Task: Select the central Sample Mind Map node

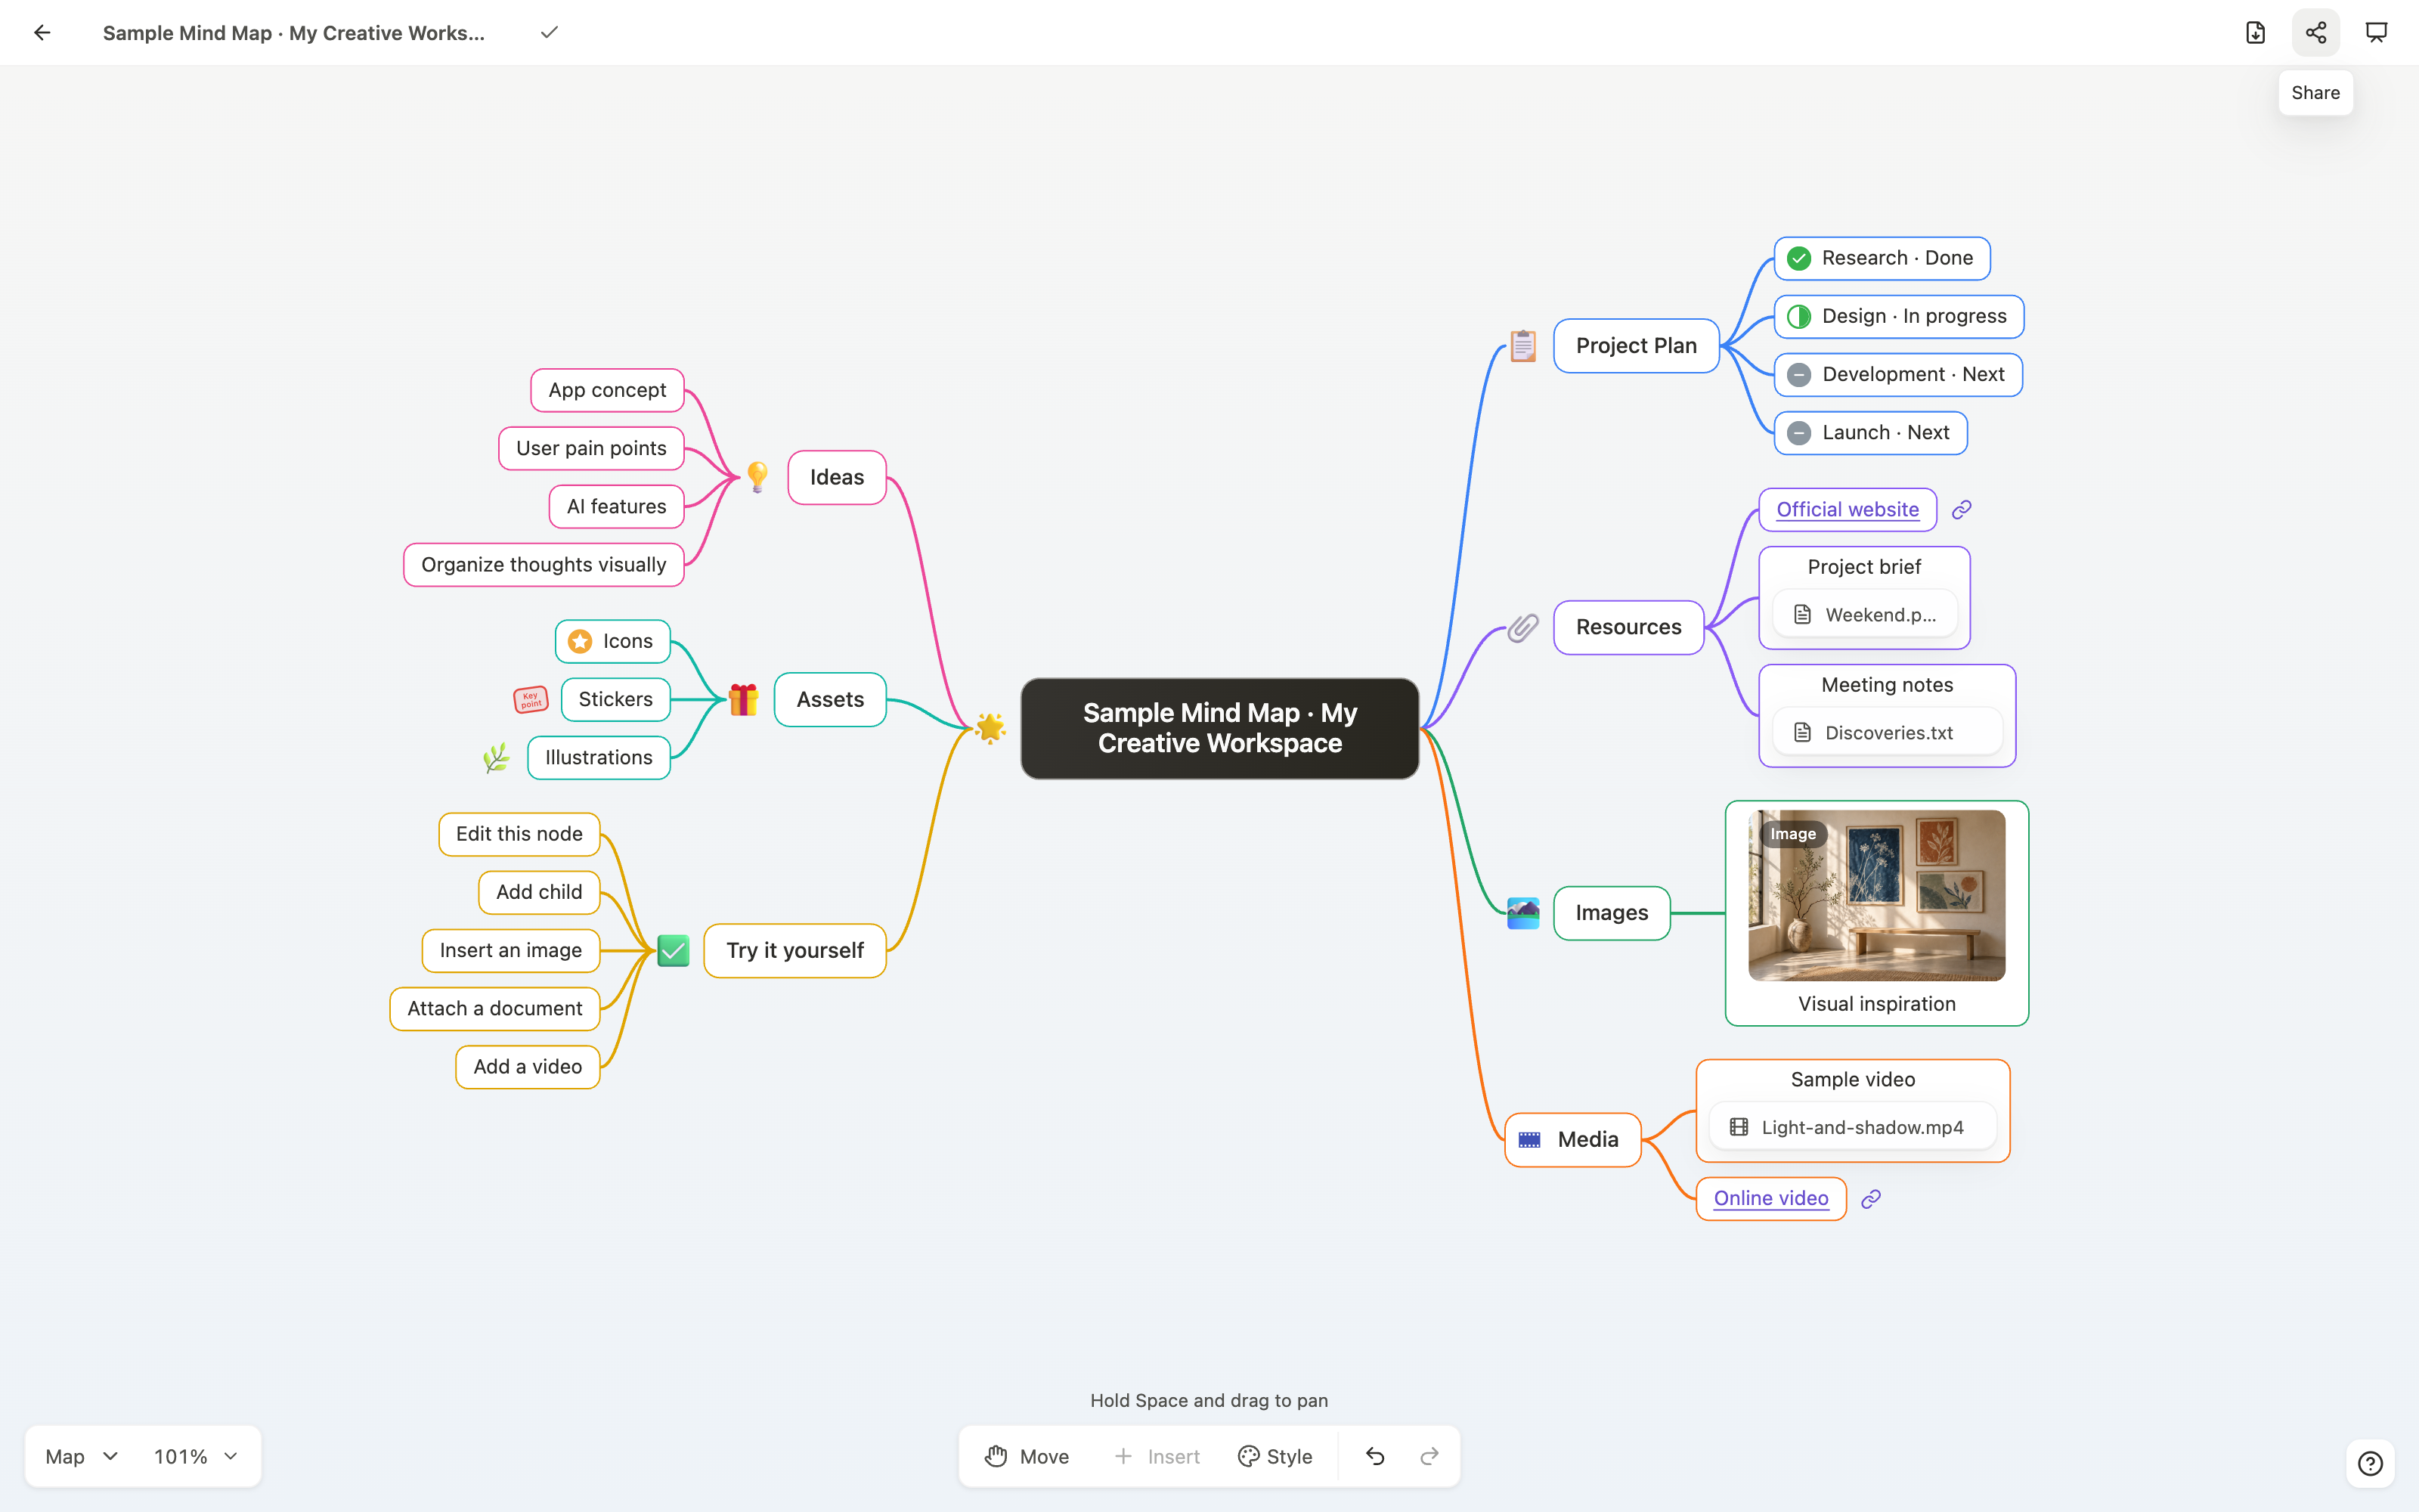Action: tap(1219, 728)
